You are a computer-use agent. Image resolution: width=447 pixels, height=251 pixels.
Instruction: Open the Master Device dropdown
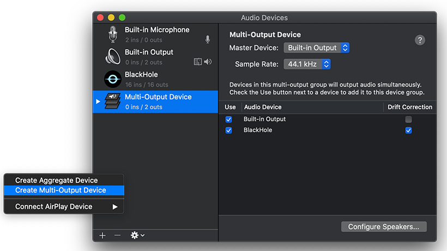tap(316, 48)
